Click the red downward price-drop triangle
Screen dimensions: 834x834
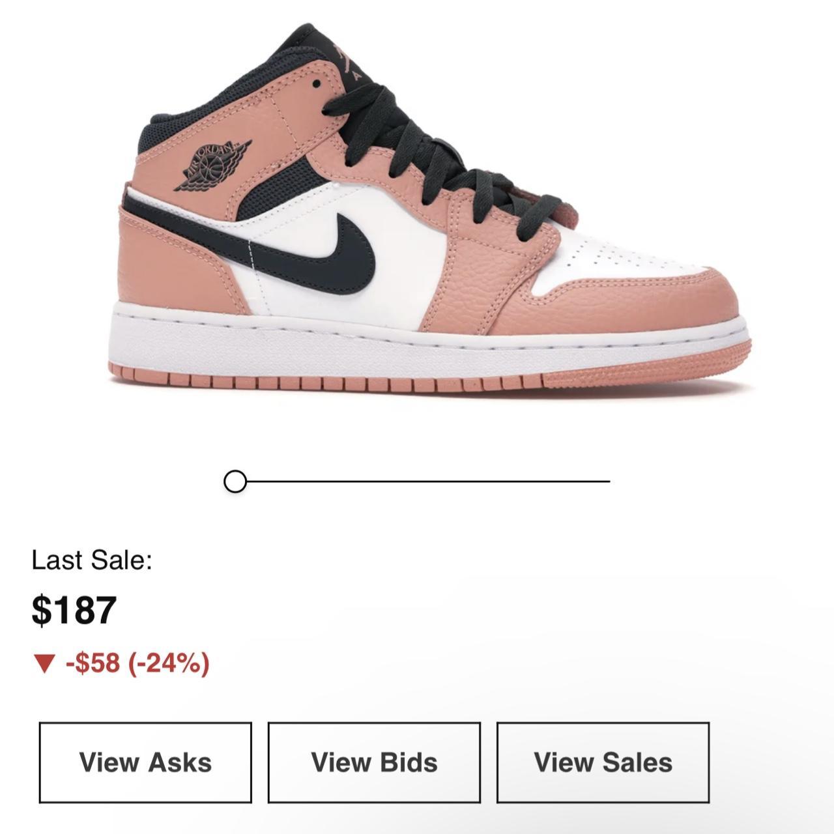click(44, 665)
